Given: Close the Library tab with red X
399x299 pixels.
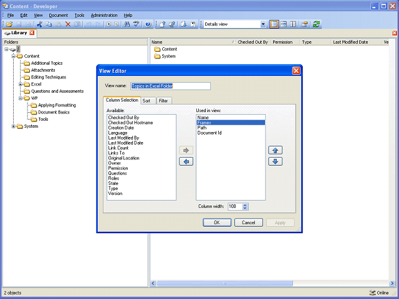Looking at the screenshot, I should (x=32, y=33).
